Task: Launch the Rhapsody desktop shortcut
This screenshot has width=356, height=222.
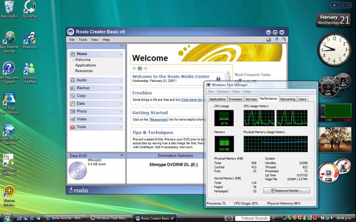Action: coord(30,41)
